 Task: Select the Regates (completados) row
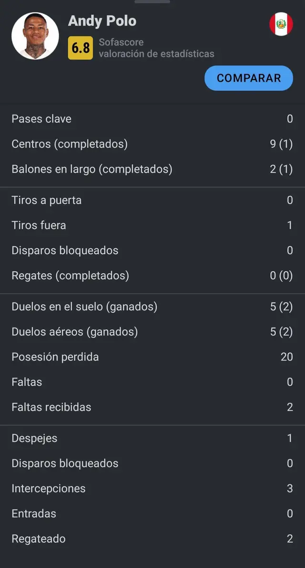pyautogui.click(x=152, y=275)
